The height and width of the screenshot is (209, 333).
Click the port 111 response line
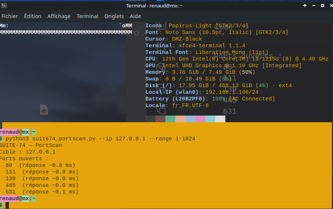pyautogui.click(x=42, y=172)
